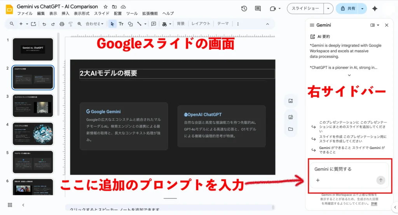Select slide 1 thumbnail
Screen dimensions: 398x215
pos(33,49)
